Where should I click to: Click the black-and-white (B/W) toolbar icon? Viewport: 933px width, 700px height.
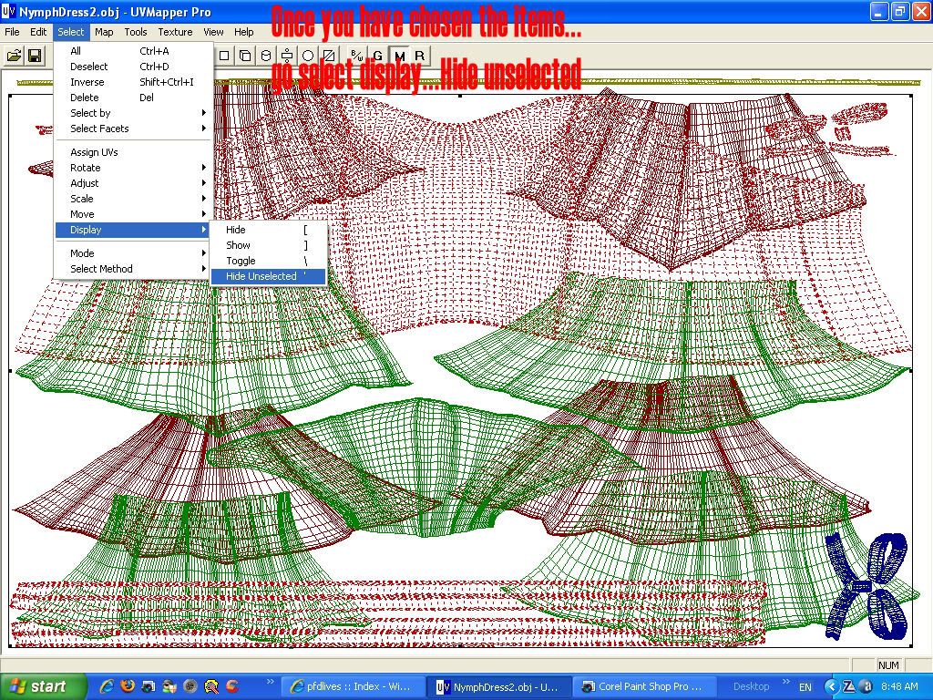click(356, 57)
